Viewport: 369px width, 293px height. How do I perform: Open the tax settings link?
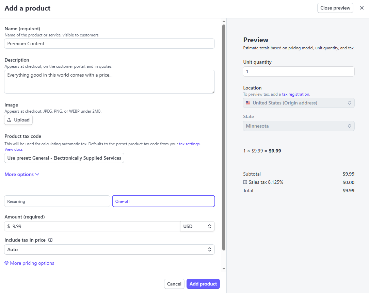pyautogui.click(x=190, y=144)
